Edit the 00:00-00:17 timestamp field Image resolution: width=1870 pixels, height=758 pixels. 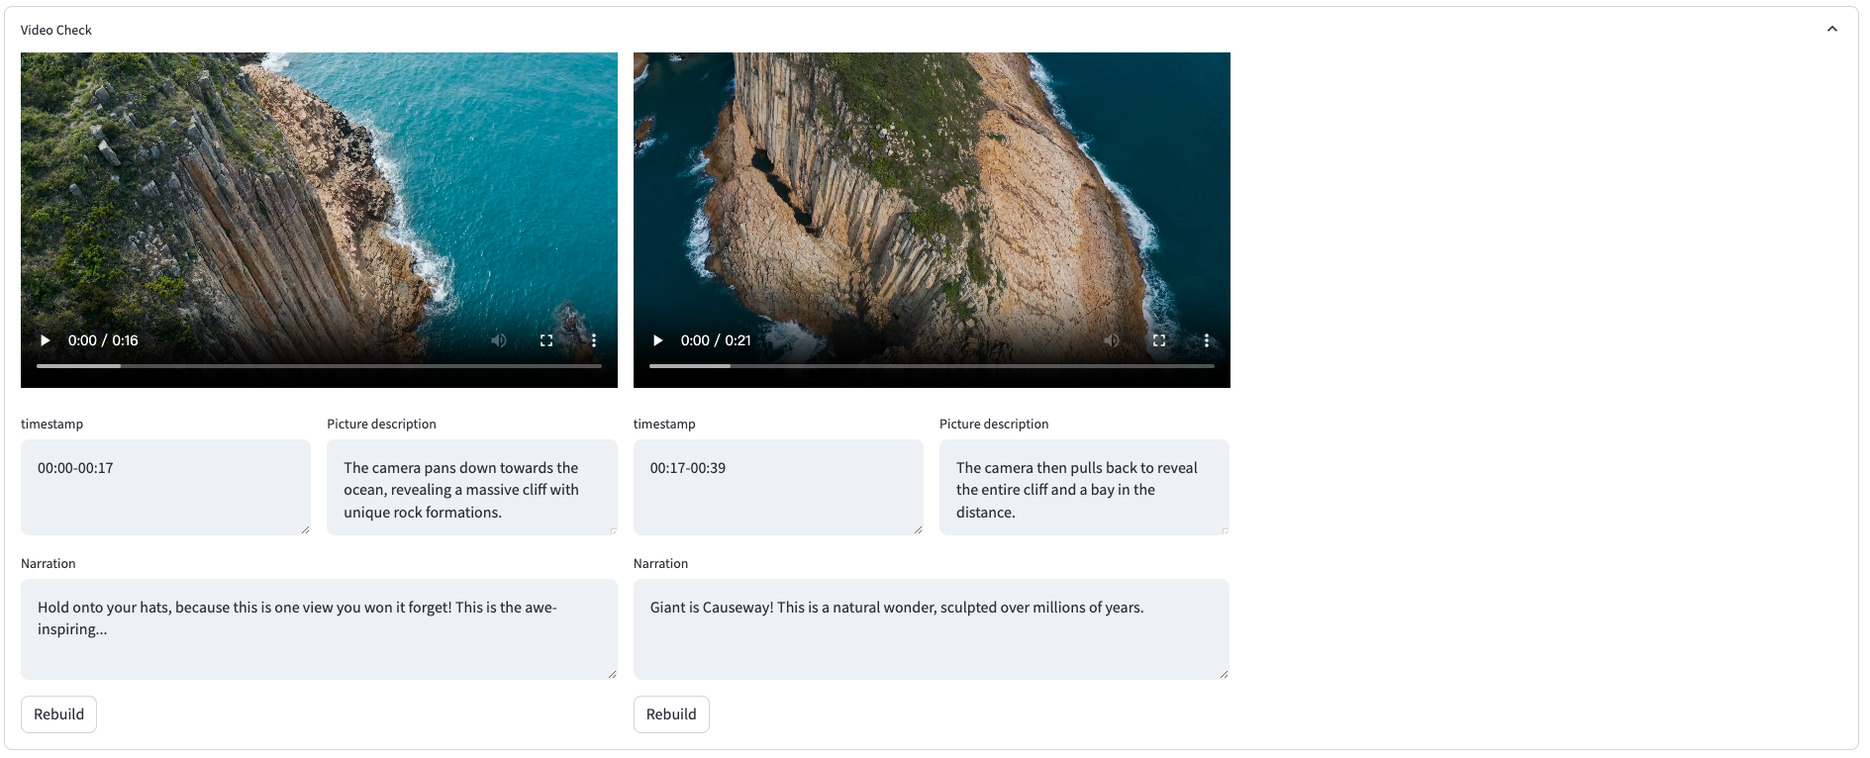(x=165, y=487)
